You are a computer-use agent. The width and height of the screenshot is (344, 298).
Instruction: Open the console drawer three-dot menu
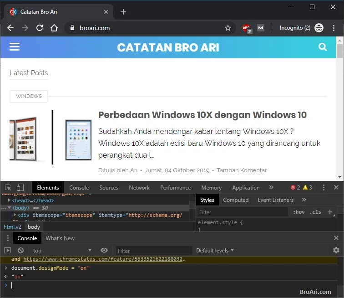pyautogui.click(x=8, y=238)
